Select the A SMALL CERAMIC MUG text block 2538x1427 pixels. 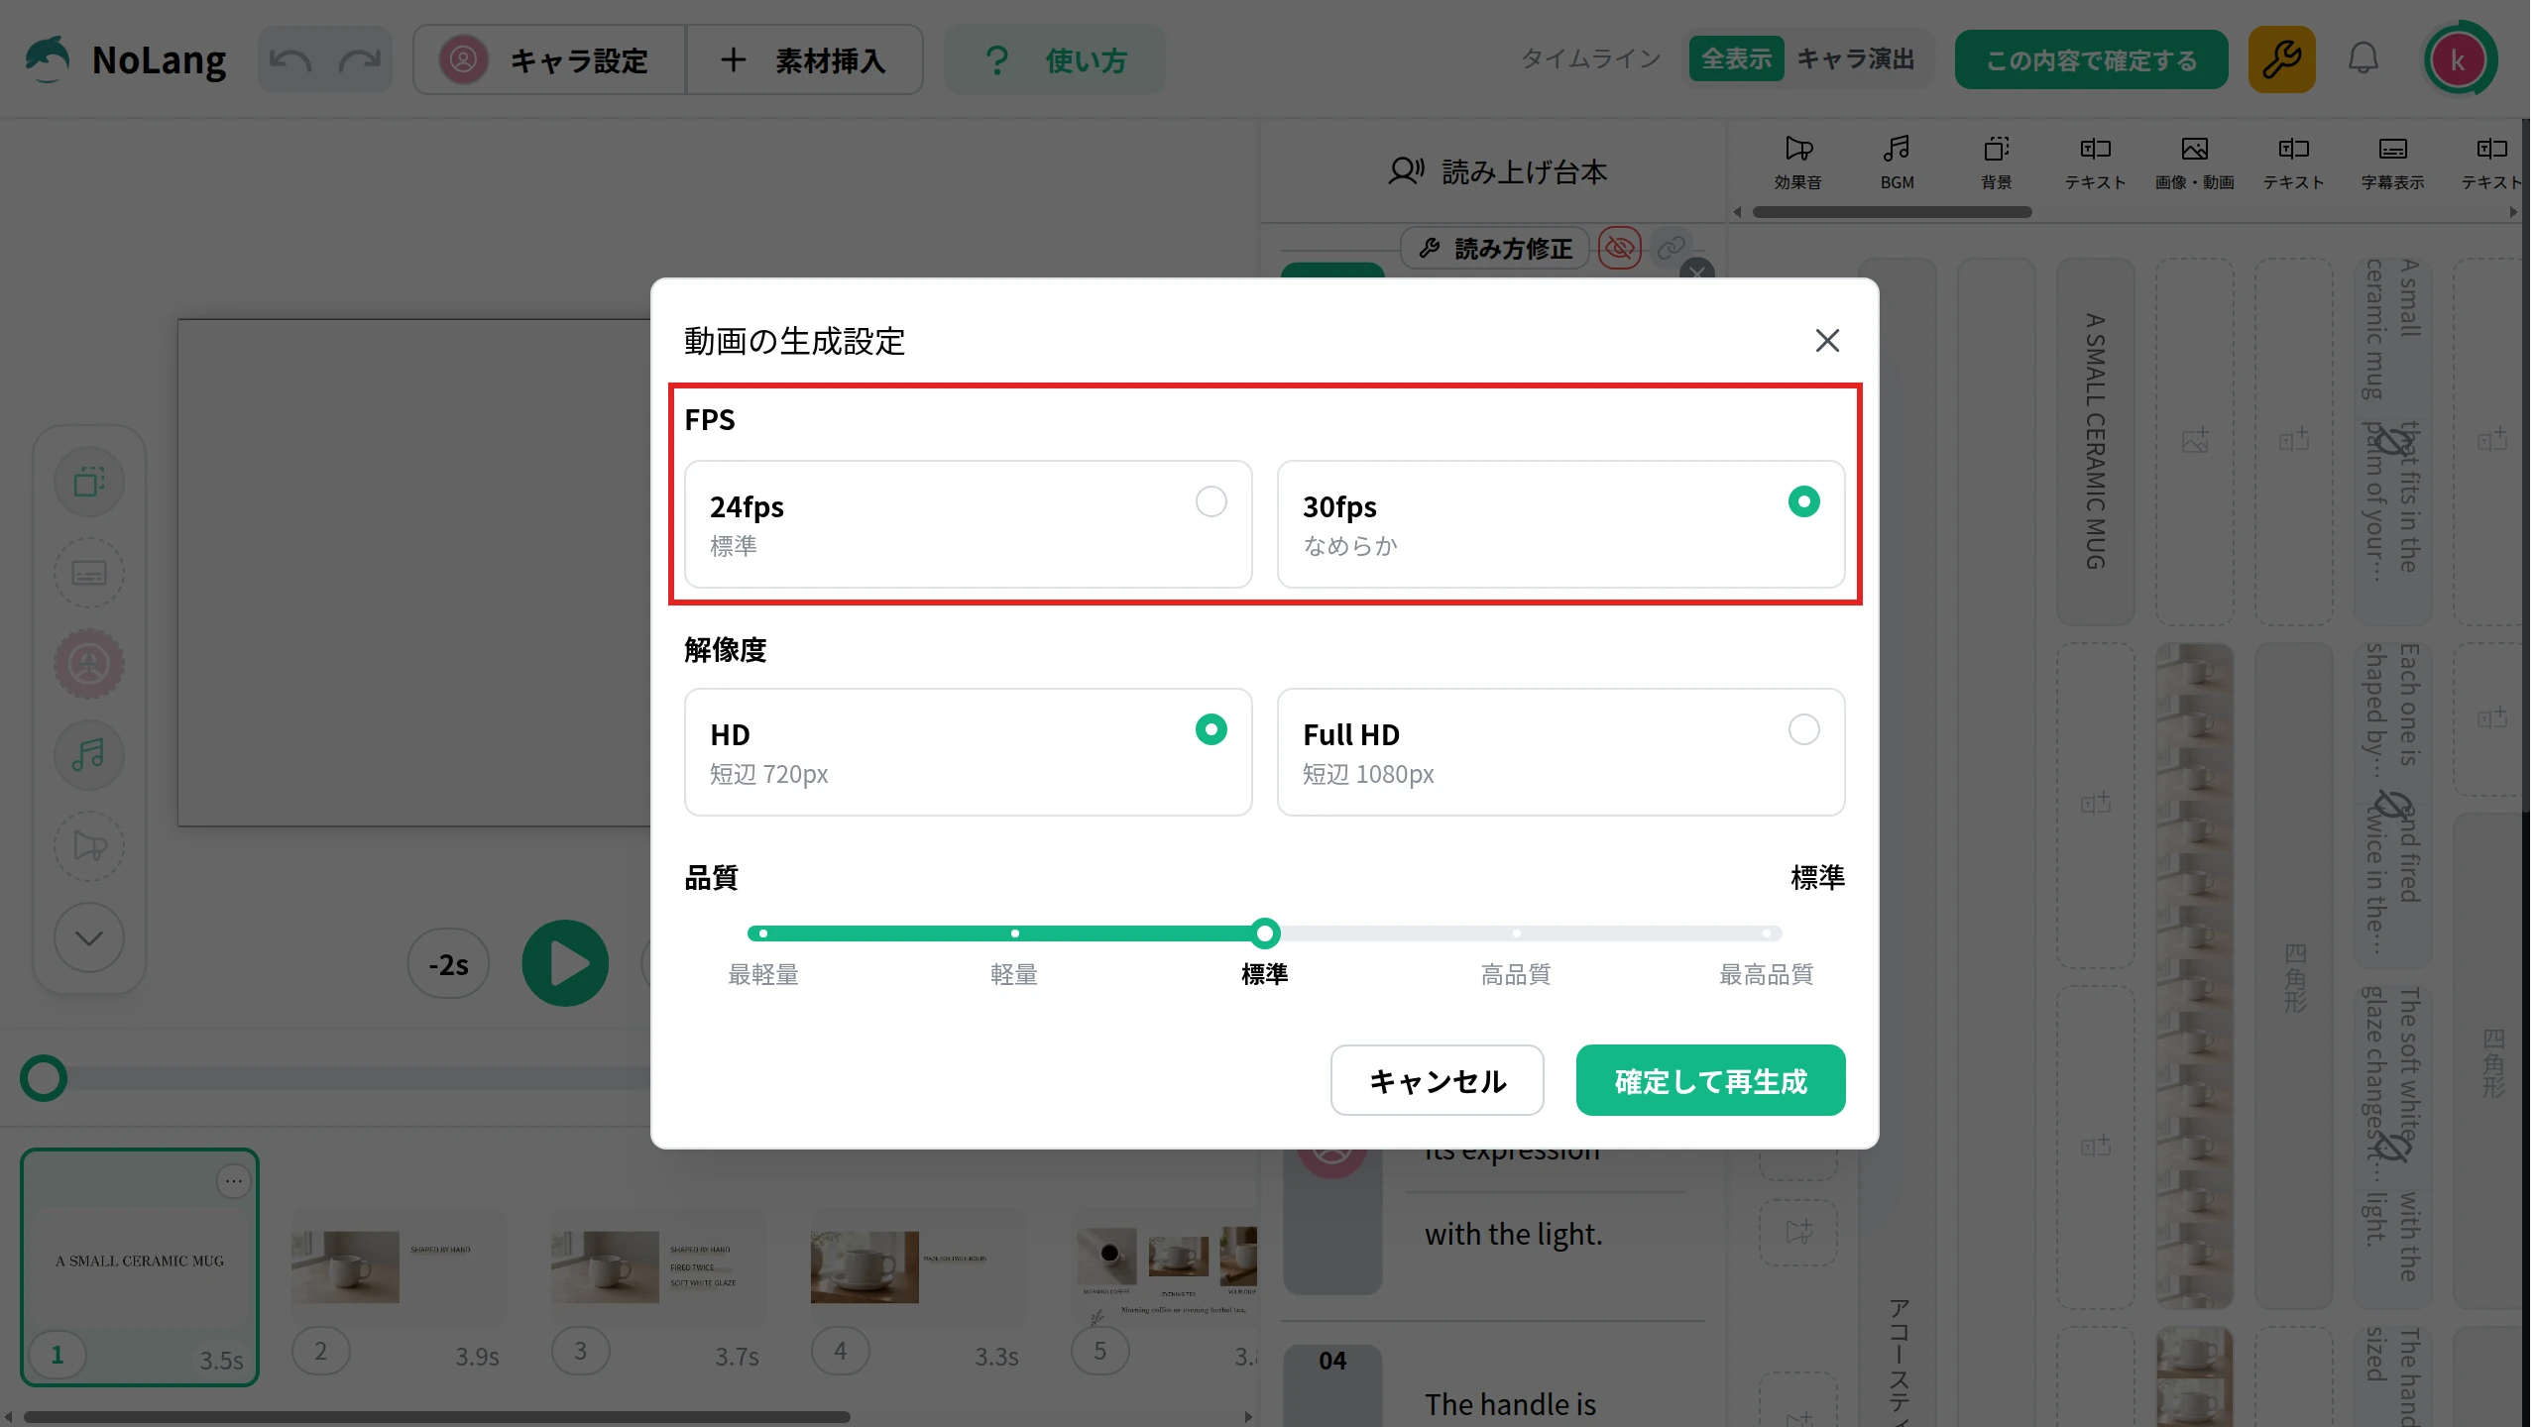point(2095,442)
